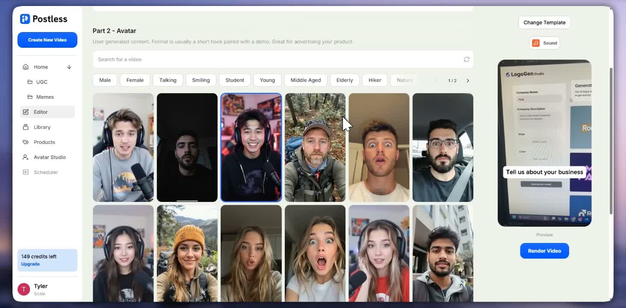This screenshot has width=626, height=308.
Task: Open the Library page
Action: coord(42,127)
